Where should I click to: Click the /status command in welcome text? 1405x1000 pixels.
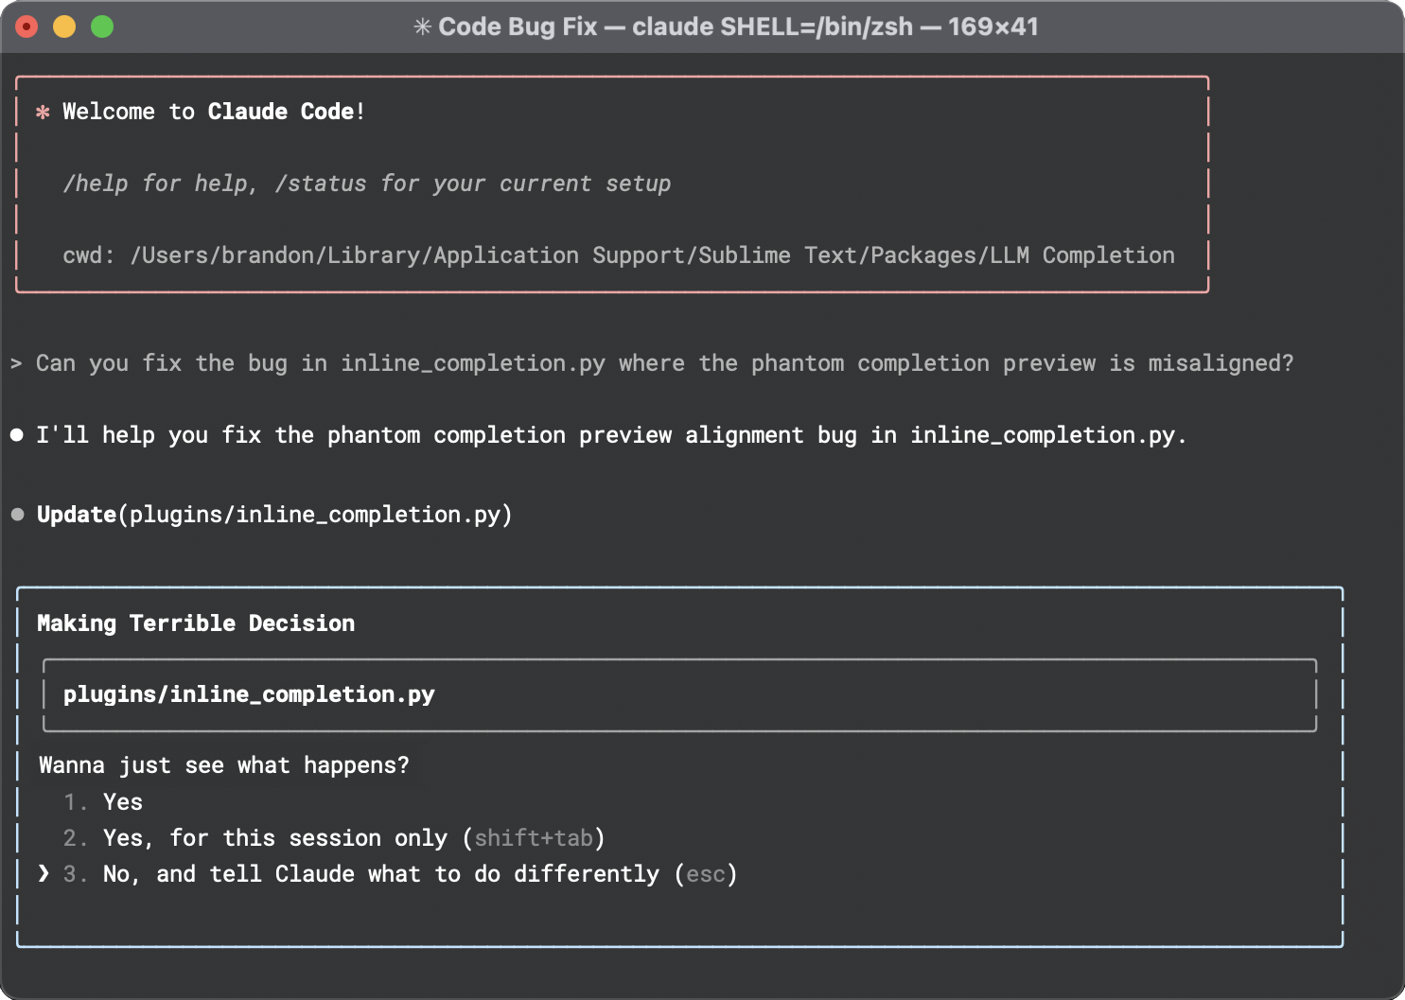coord(321,184)
